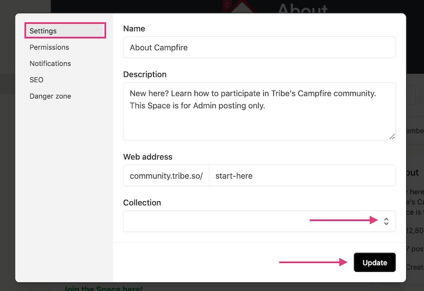The width and height of the screenshot is (424, 291).
Task: Switch to the Permissions tab
Action: click(x=49, y=47)
